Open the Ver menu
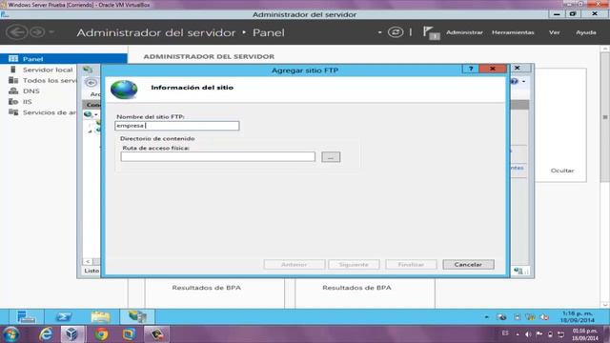The height and width of the screenshot is (343, 610). [554, 32]
